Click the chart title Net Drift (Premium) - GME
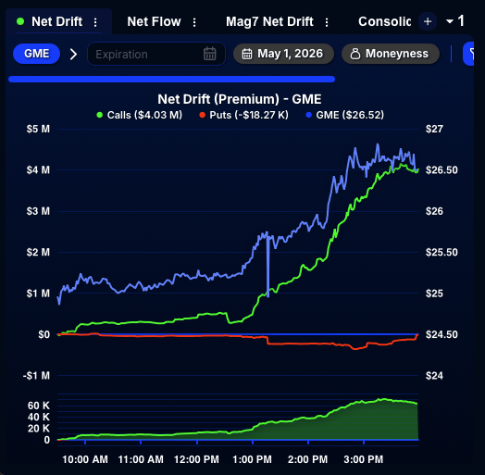 [x=240, y=99]
